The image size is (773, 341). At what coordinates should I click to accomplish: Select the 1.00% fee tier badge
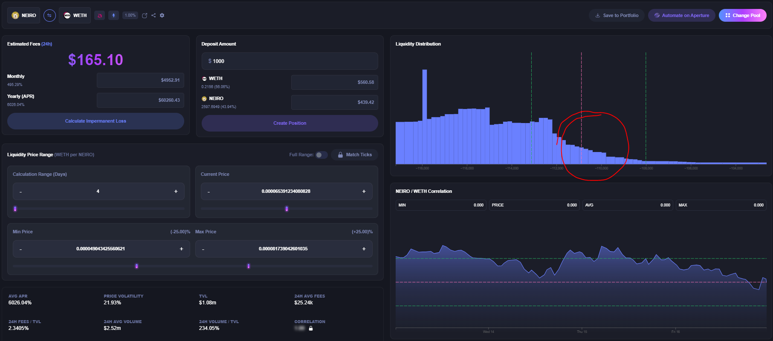click(130, 15)
